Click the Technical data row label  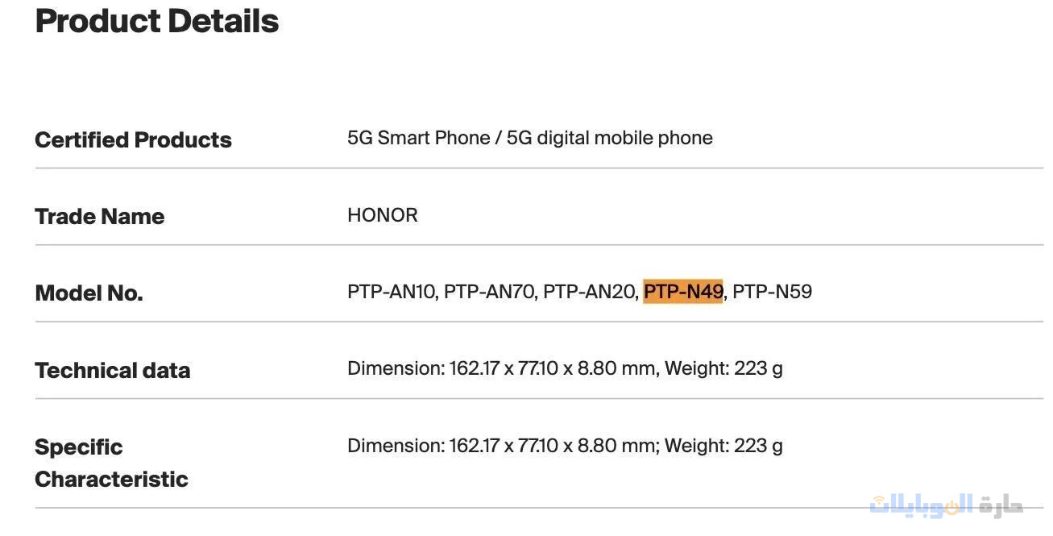(112, 370)
